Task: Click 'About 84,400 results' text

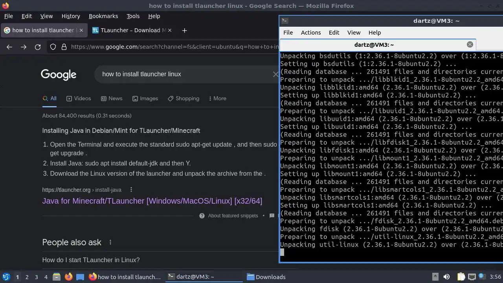Action: (x=87, y=116)
